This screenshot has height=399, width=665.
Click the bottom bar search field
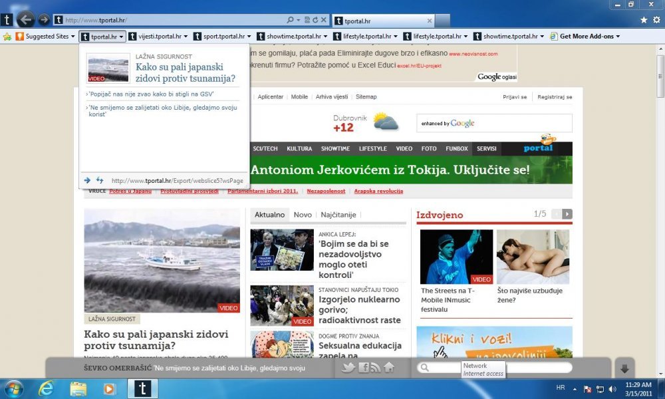tap(495, 368)
